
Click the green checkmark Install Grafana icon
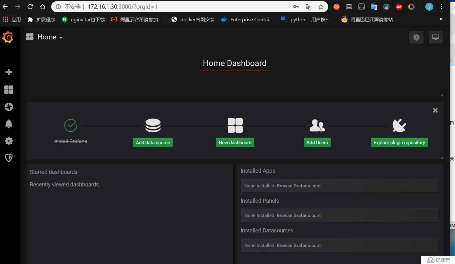click(71, 125)
